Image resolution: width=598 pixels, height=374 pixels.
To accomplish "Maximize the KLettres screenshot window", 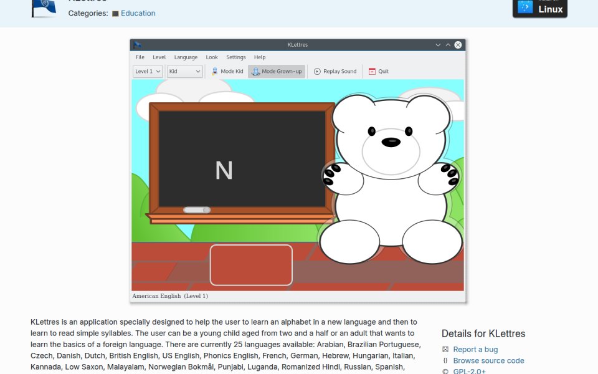I will tap(448, 45).
